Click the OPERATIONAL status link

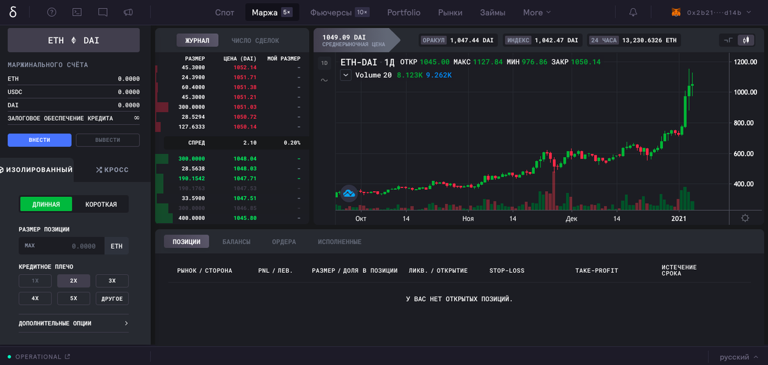point(38,357)
